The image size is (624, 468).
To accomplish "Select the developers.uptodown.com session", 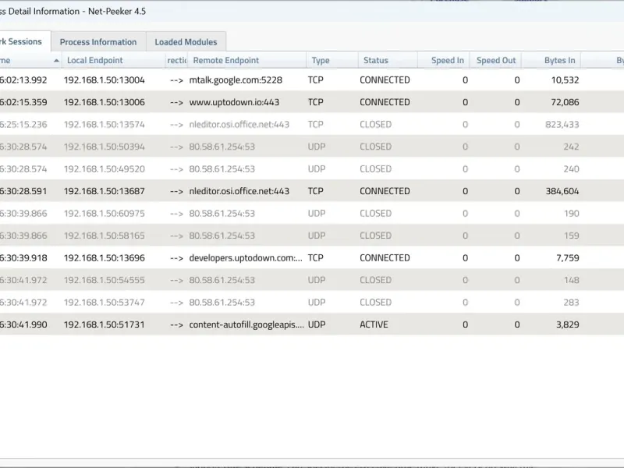I will tap(312, 258).
